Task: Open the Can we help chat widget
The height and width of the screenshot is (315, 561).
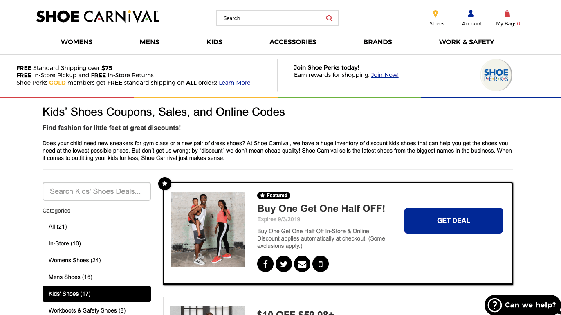Action: [523, 305]
